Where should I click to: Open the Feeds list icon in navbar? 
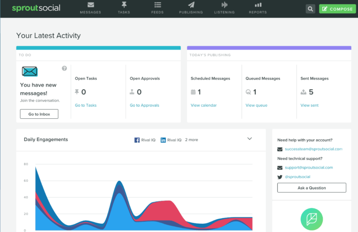157,5
